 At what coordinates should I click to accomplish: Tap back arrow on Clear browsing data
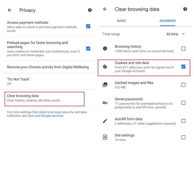105,9
